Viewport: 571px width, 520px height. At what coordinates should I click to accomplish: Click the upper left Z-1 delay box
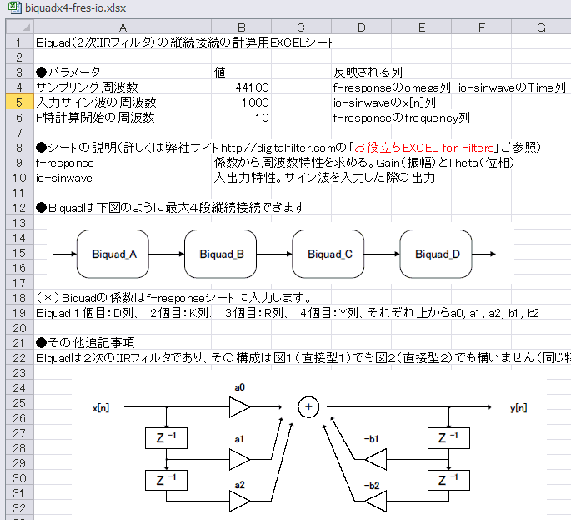[x=166, y=438]
